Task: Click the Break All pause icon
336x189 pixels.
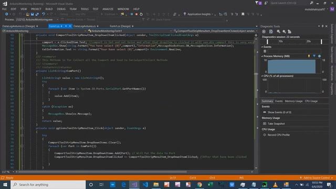Action: click(x=132, y=14)
